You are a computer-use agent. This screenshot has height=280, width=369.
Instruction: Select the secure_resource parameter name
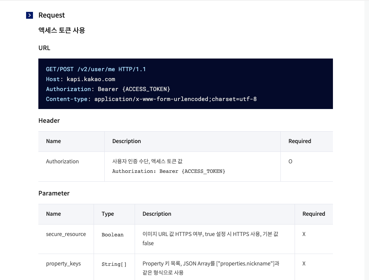click(66, 234)
